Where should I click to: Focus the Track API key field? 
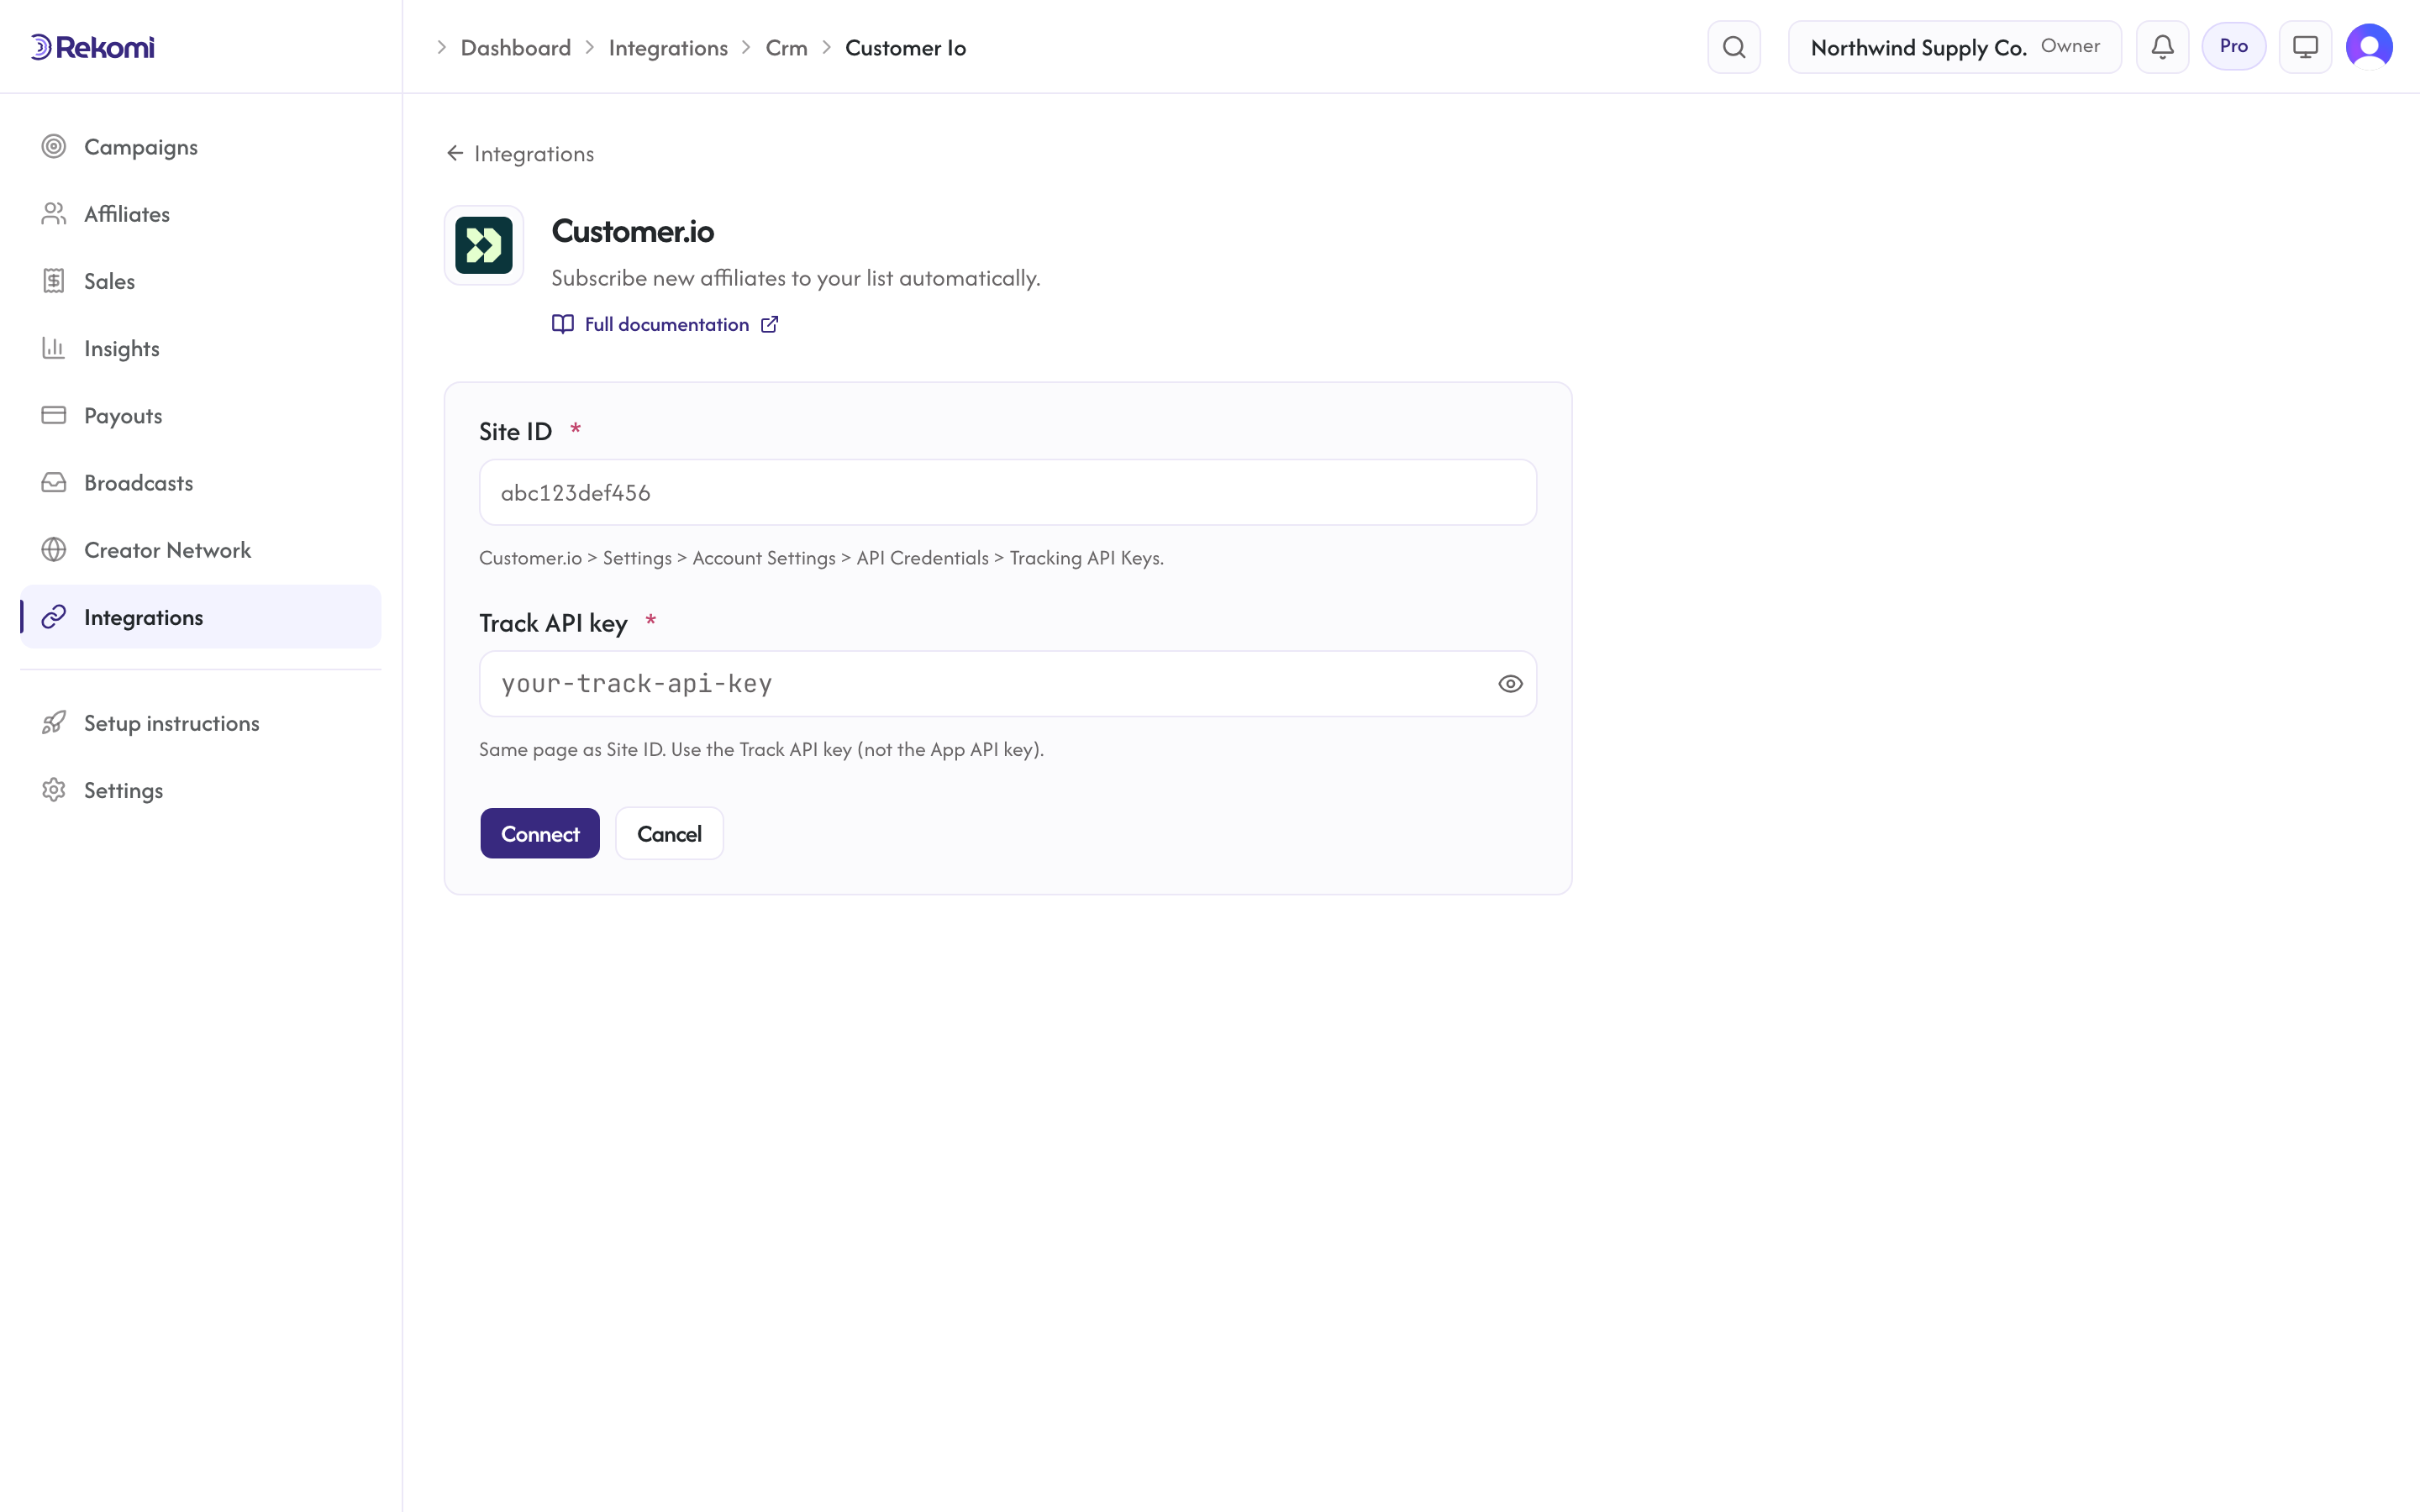tap(1008, 684)
